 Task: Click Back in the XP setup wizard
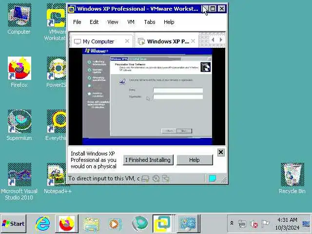coord(169,131)
